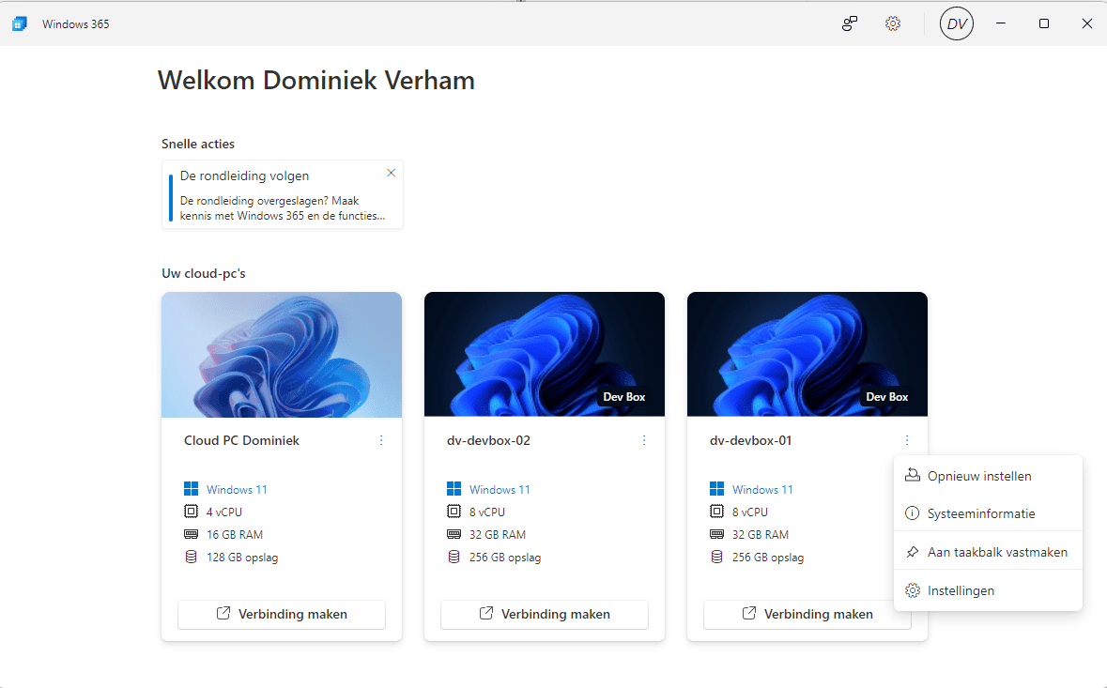Choose 'Systeeminformatie' in the context menu
Screen dimensions: 1107x688
click(x=981, y=513)
